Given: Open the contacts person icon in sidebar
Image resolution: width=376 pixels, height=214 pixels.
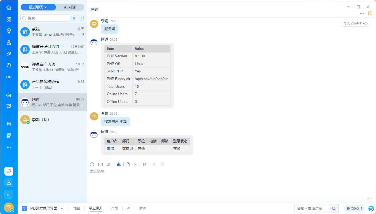Looking at the screenshot, I should tap(9, 183).
